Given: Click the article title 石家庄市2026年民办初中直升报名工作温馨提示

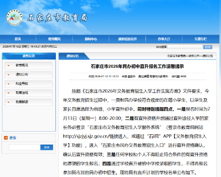Looking at the screenshot, I should point(137,66).
